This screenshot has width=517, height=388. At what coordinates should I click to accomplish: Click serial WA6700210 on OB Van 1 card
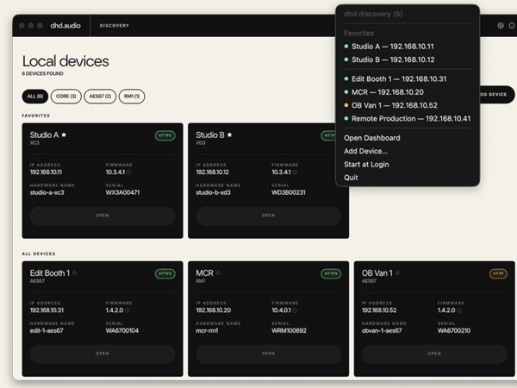(x=454, y=330)
